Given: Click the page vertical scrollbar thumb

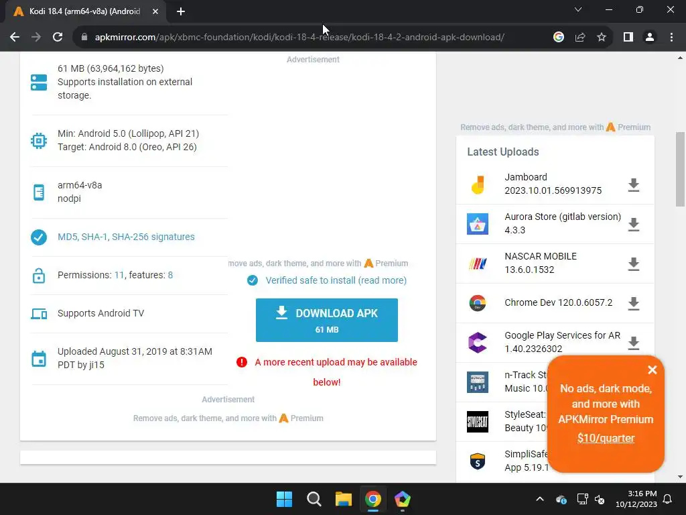Looking at the screenshot, I should pos(680,169).
